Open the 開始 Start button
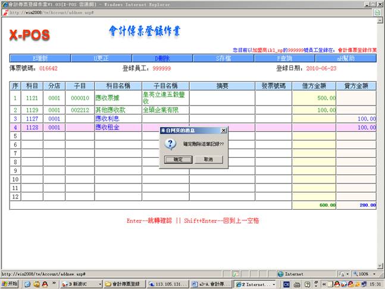This screenshot has height=289, width=385. point(10,284)
